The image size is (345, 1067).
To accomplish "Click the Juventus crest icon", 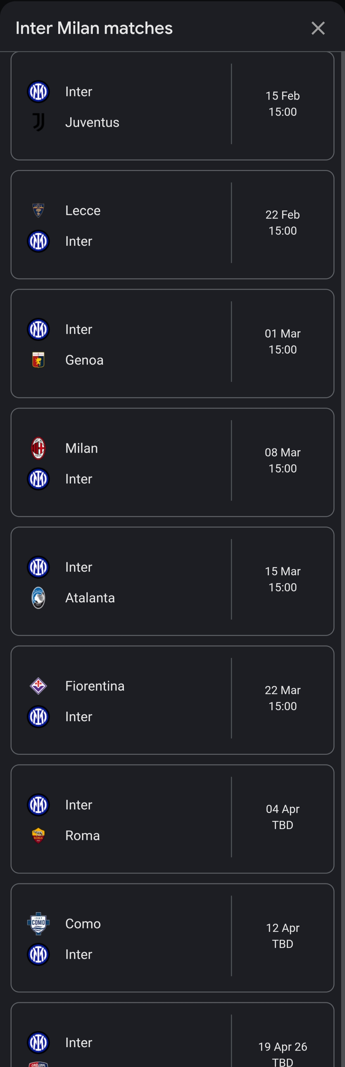I will point(38,122).
